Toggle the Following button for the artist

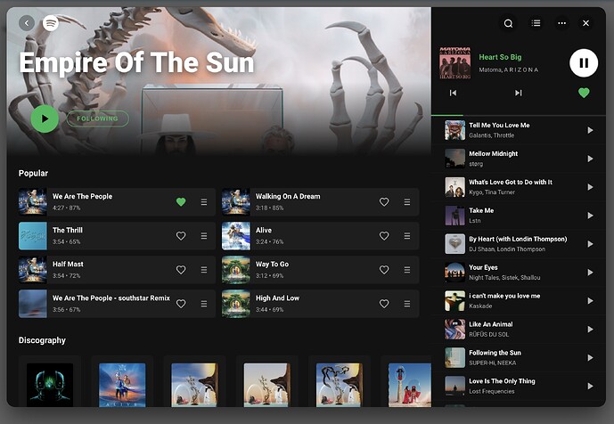tap(97, 118)
